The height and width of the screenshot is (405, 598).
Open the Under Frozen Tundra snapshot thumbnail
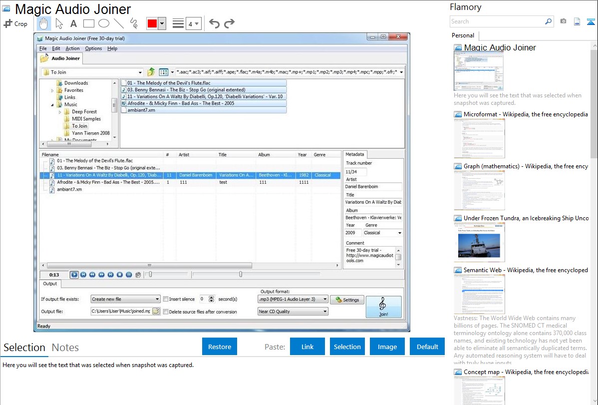coord(479,242)
